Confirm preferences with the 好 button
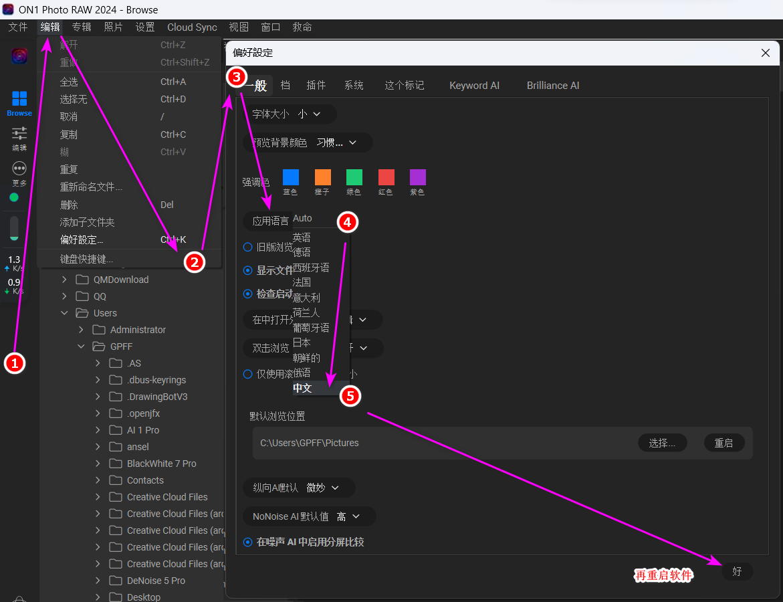Image resolution: width=783 pixels, height=602 pixels. click(x=737, y=571)
